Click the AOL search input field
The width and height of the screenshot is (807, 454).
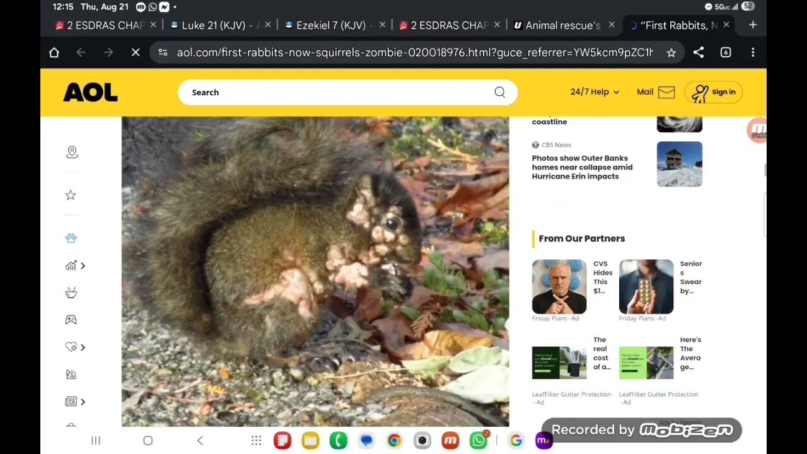point(347,92)
